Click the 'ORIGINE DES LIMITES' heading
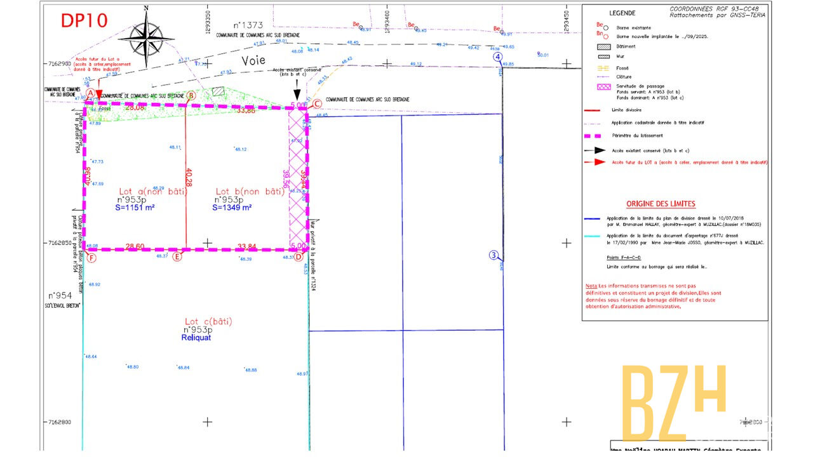The width and height of the screenshot is (813, 457). coord(661,204)
